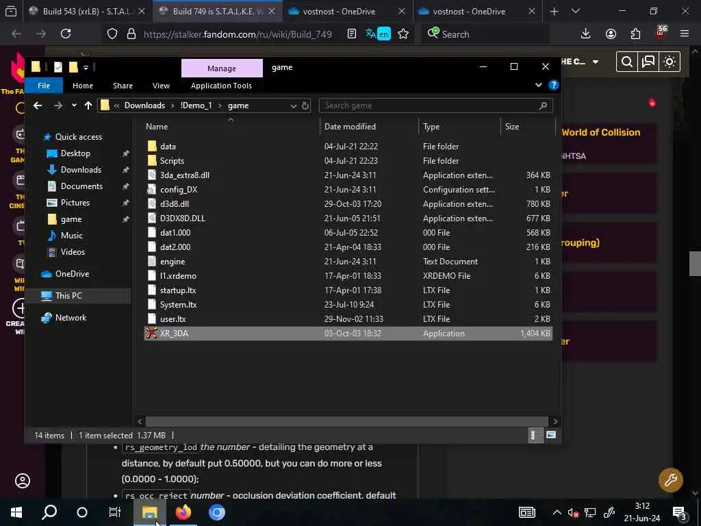Open Task View on the taskbar
The image size is (701, 526).
coord(115,512)
